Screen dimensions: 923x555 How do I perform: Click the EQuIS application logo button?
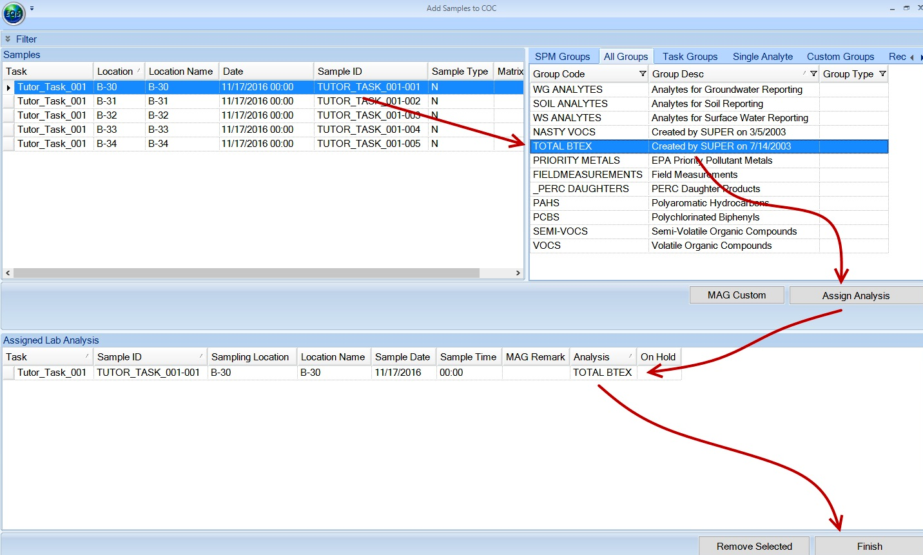pos(14,13)
